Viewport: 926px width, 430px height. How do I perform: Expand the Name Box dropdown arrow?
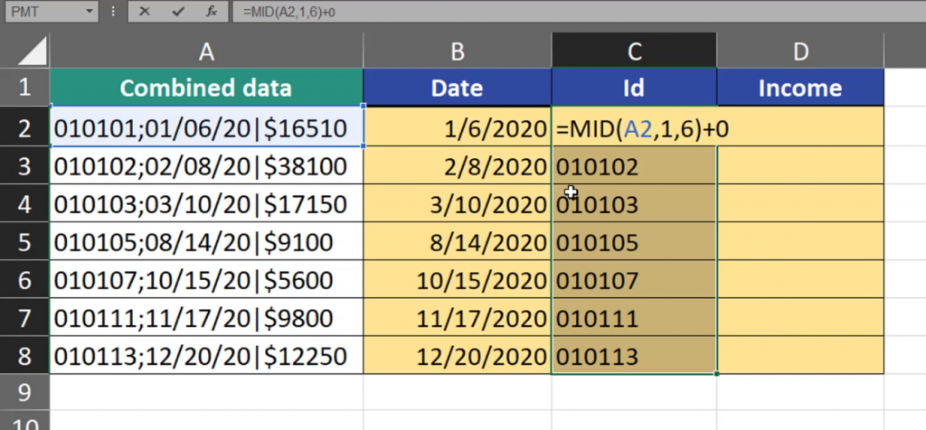pyautogui.click(x=89, y=12)
